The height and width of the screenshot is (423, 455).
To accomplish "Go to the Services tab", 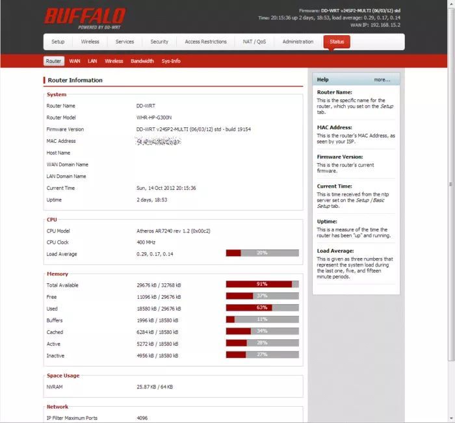I will (x=125, y=42).
